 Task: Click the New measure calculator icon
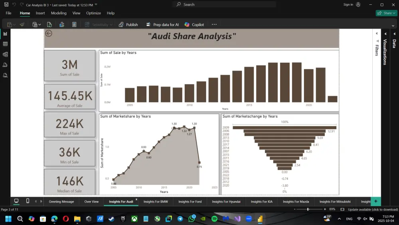point(74,24)
